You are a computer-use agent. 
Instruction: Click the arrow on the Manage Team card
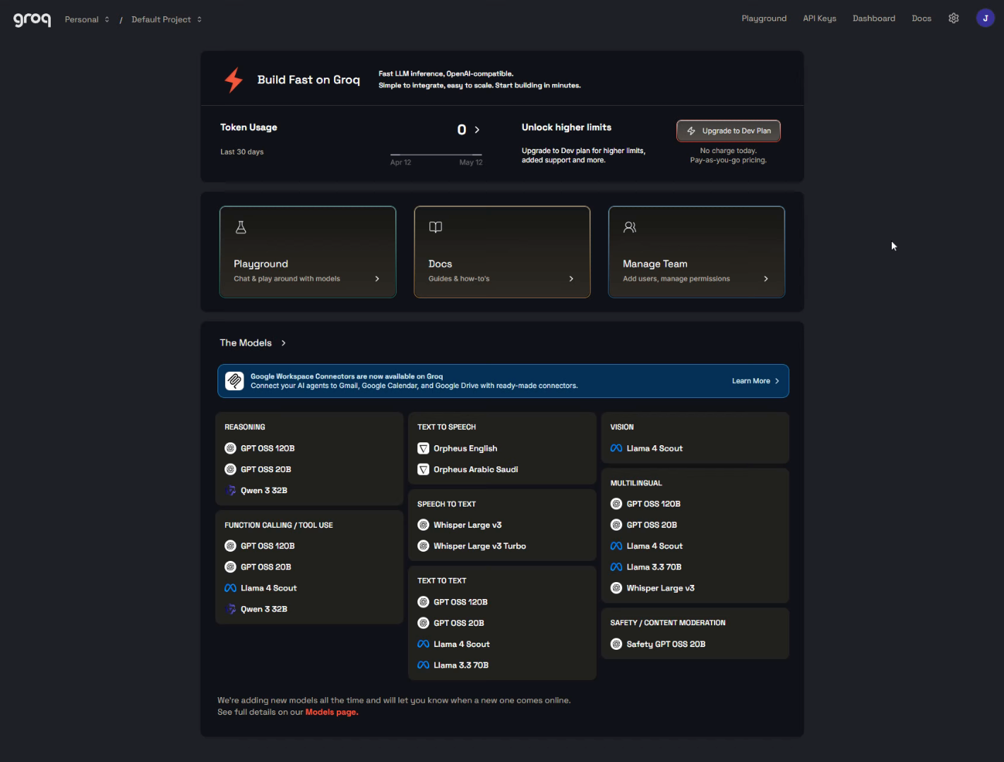pyautogui.click(x=766, y=279)
